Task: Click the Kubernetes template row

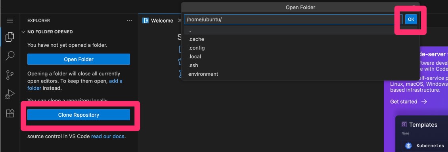Action: coord(425,146)
